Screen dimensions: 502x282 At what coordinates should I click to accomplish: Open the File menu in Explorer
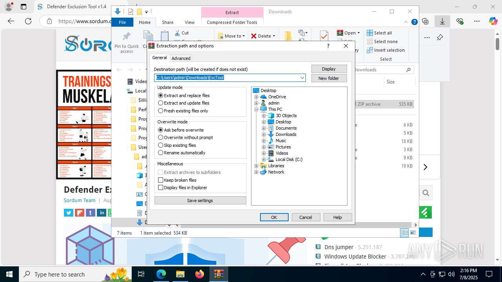point(122,22)
